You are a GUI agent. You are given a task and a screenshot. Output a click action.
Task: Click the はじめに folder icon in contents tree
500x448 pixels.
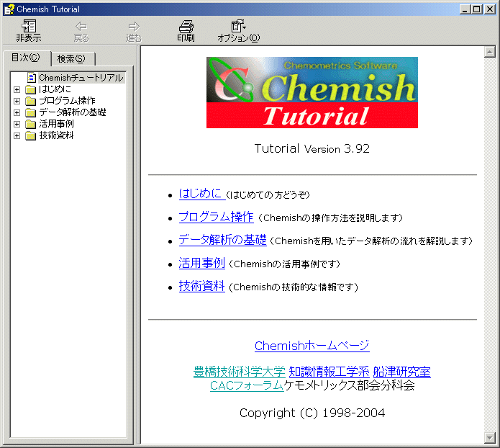30,89
